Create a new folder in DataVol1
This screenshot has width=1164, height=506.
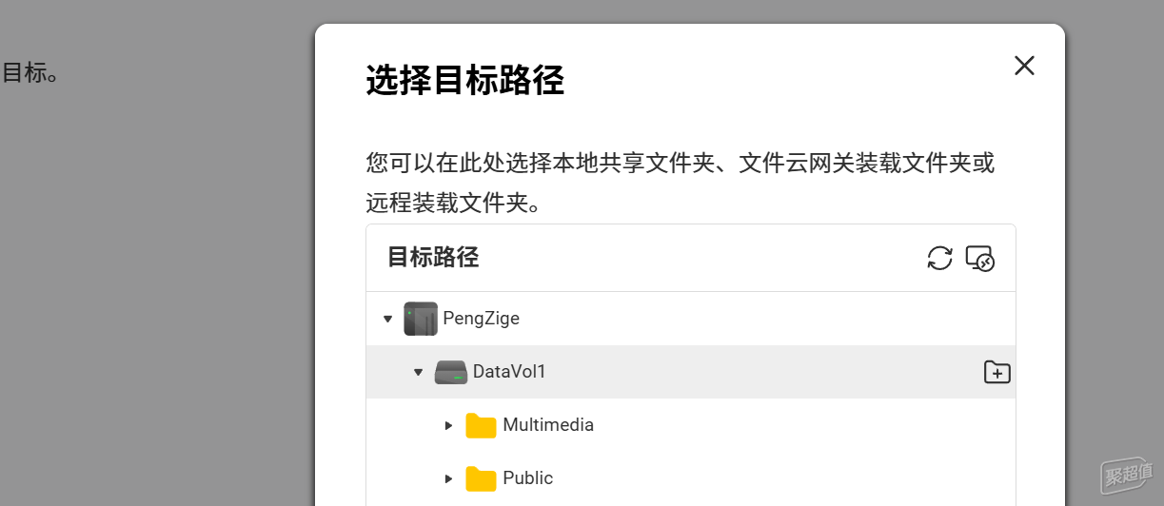(x=996, y=372)
